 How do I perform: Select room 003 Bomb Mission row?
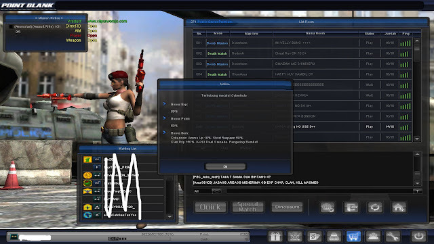click(x=302, y=64)
